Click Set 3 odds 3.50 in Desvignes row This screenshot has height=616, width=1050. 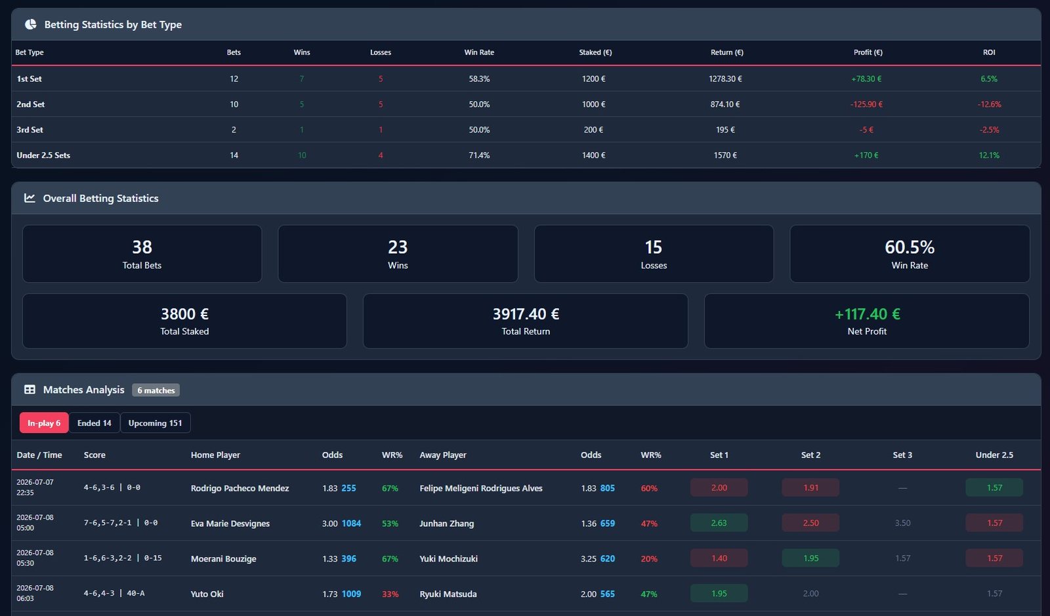(x=902, y=523)
